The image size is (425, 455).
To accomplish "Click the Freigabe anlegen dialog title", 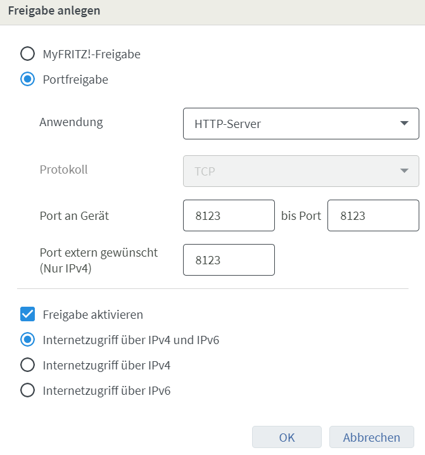I will click(x=54, y=11).
